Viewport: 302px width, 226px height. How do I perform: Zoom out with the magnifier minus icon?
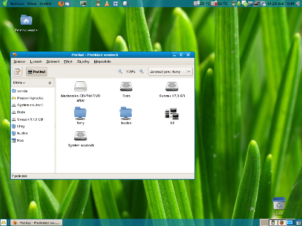[x=120, y=71]
